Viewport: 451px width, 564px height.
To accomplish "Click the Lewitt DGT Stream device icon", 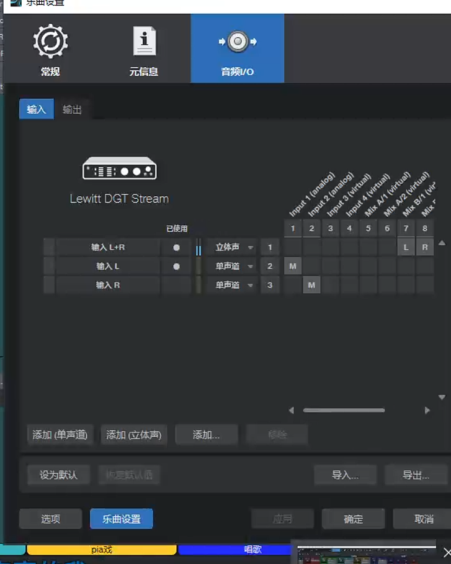I will (119, 168).
